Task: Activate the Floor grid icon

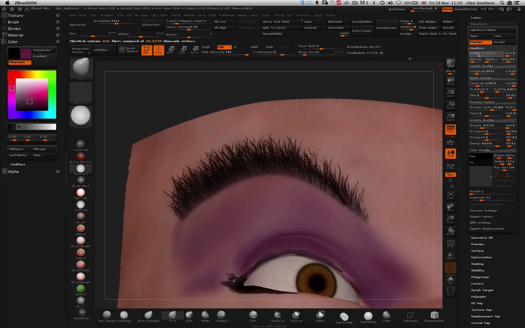Action: click(x=451, y=141)
